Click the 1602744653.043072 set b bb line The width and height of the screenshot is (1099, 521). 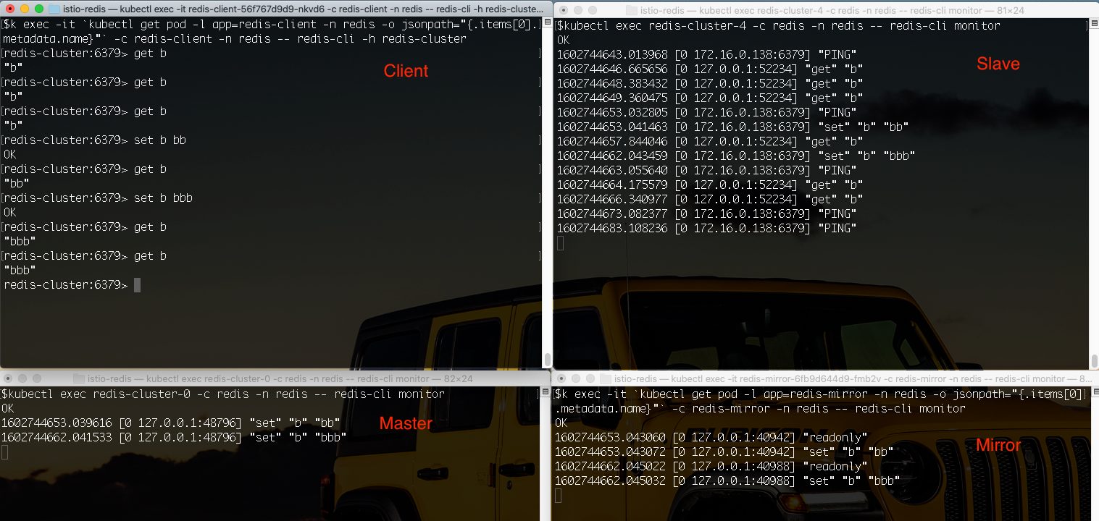(x=724, y=452)
